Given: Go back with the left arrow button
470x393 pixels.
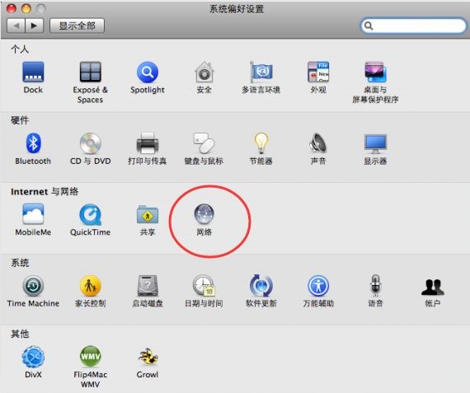Looking at the screenshot, I should coord(16,26).
